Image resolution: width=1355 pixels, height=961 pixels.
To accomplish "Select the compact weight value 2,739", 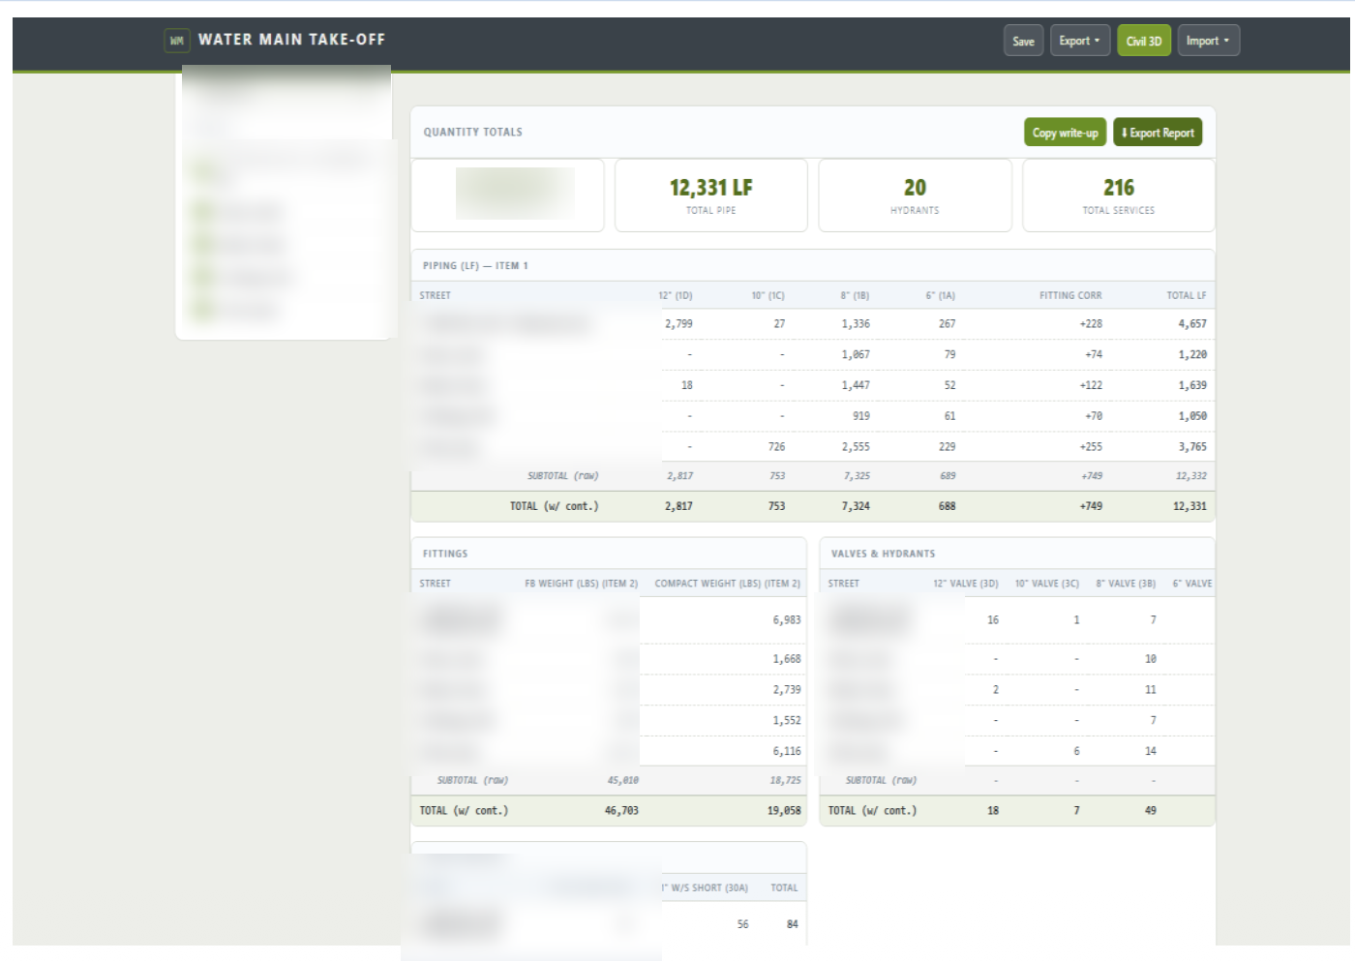I will click(787, 690).
